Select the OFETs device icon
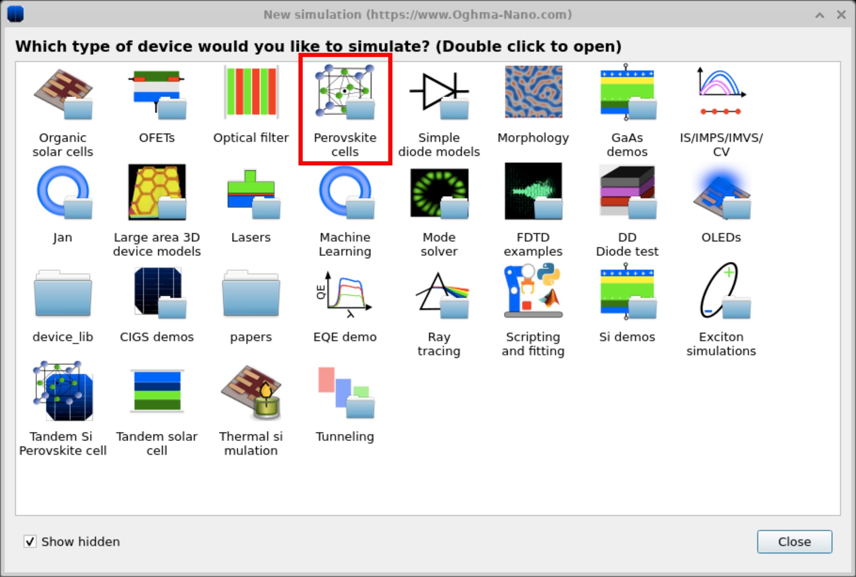Viewport: 856px width, 577px height. [x=157, y=93]
